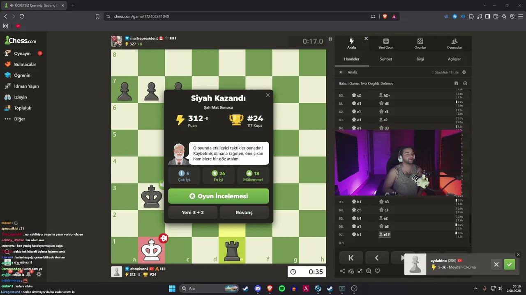Start a new 3 + 2 game
Screen dimensions: 526x295
pos(193,213)
